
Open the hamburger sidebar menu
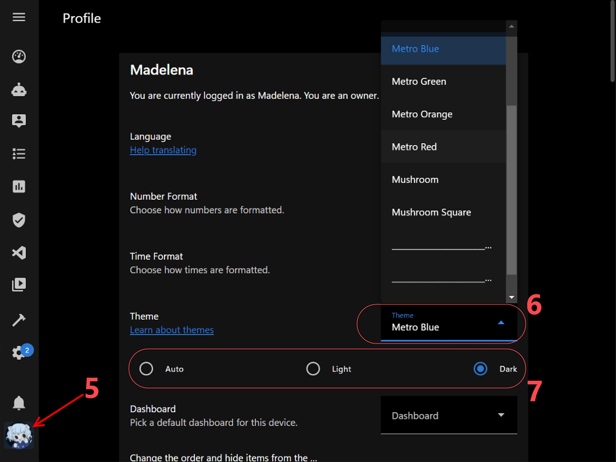click(x=19, y=17)
